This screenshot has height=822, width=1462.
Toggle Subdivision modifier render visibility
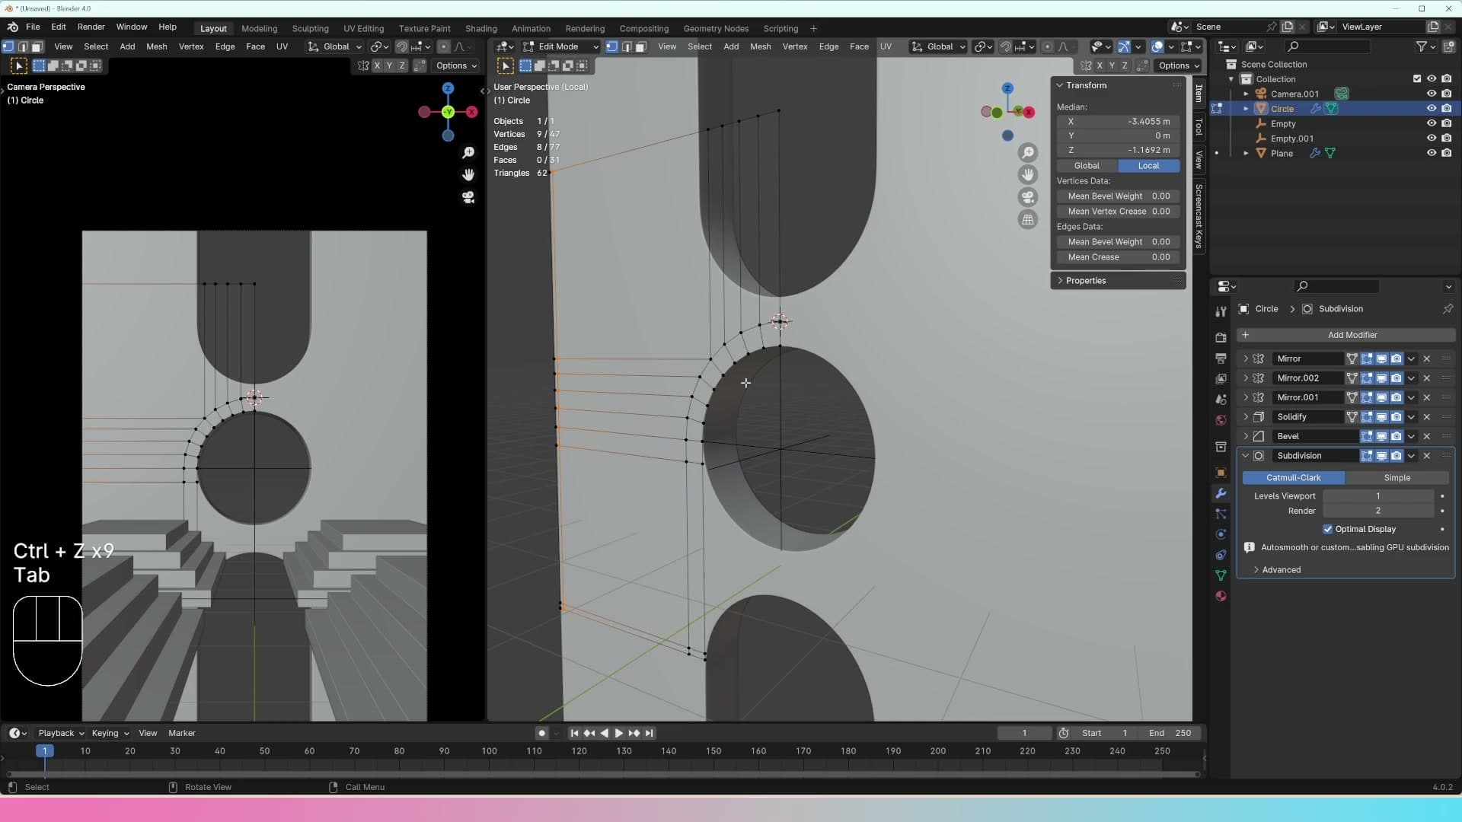pyautogui.click(x=1396, y=455)
